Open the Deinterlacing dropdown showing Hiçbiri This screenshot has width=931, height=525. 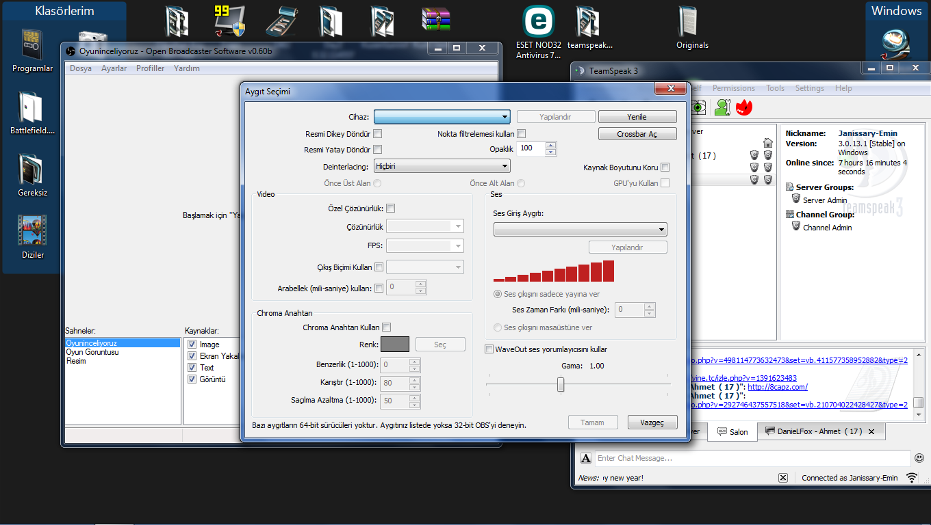442,166
